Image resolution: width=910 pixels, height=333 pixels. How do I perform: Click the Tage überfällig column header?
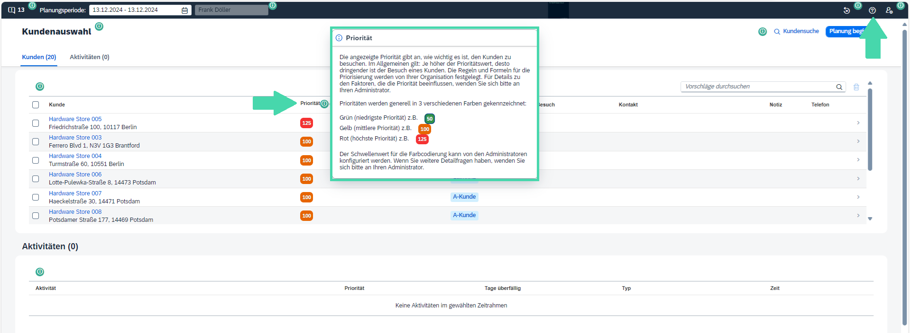pos(502,289)
